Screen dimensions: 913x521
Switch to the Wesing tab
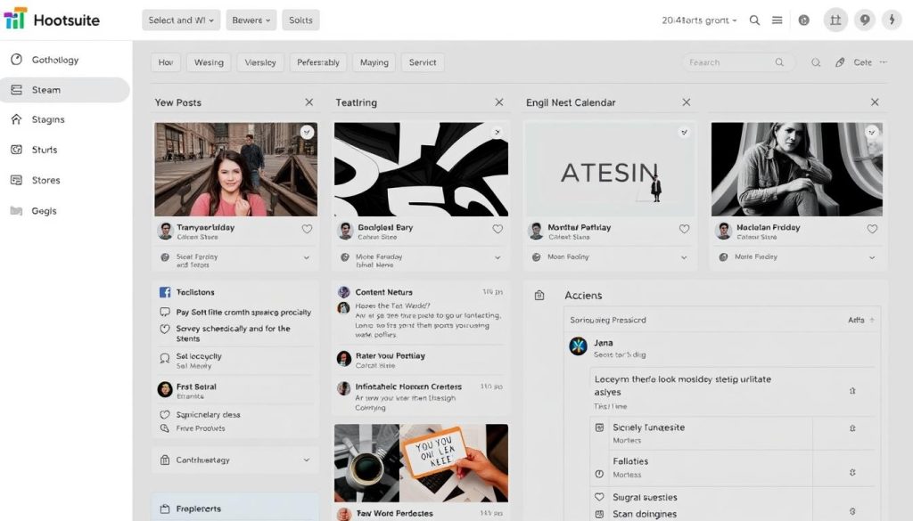tap(210, 61)
